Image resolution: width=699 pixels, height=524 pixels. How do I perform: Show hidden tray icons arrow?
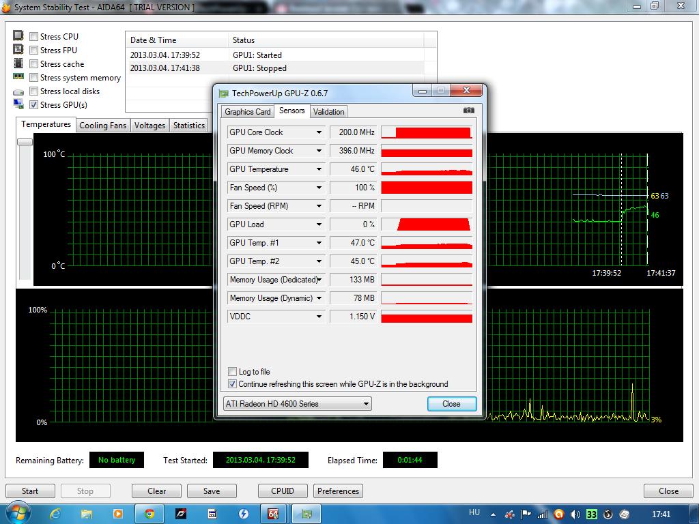pyautogui.click(x=493, y=514)
